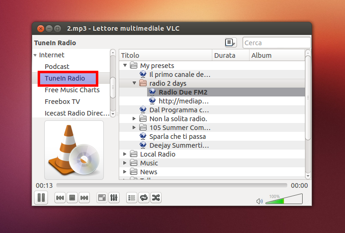Screen dimensions: 345x233
Task: Select Icecast Radio Directory source
Action: 77,113
